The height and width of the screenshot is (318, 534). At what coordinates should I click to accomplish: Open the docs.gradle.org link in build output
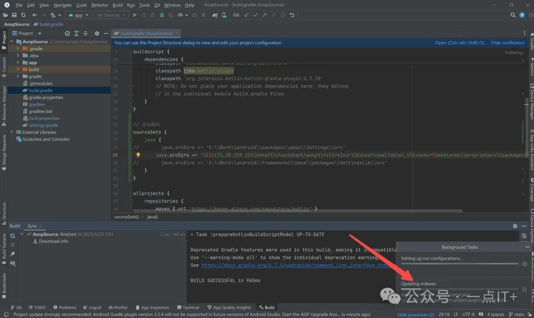(x=296, y=265)
